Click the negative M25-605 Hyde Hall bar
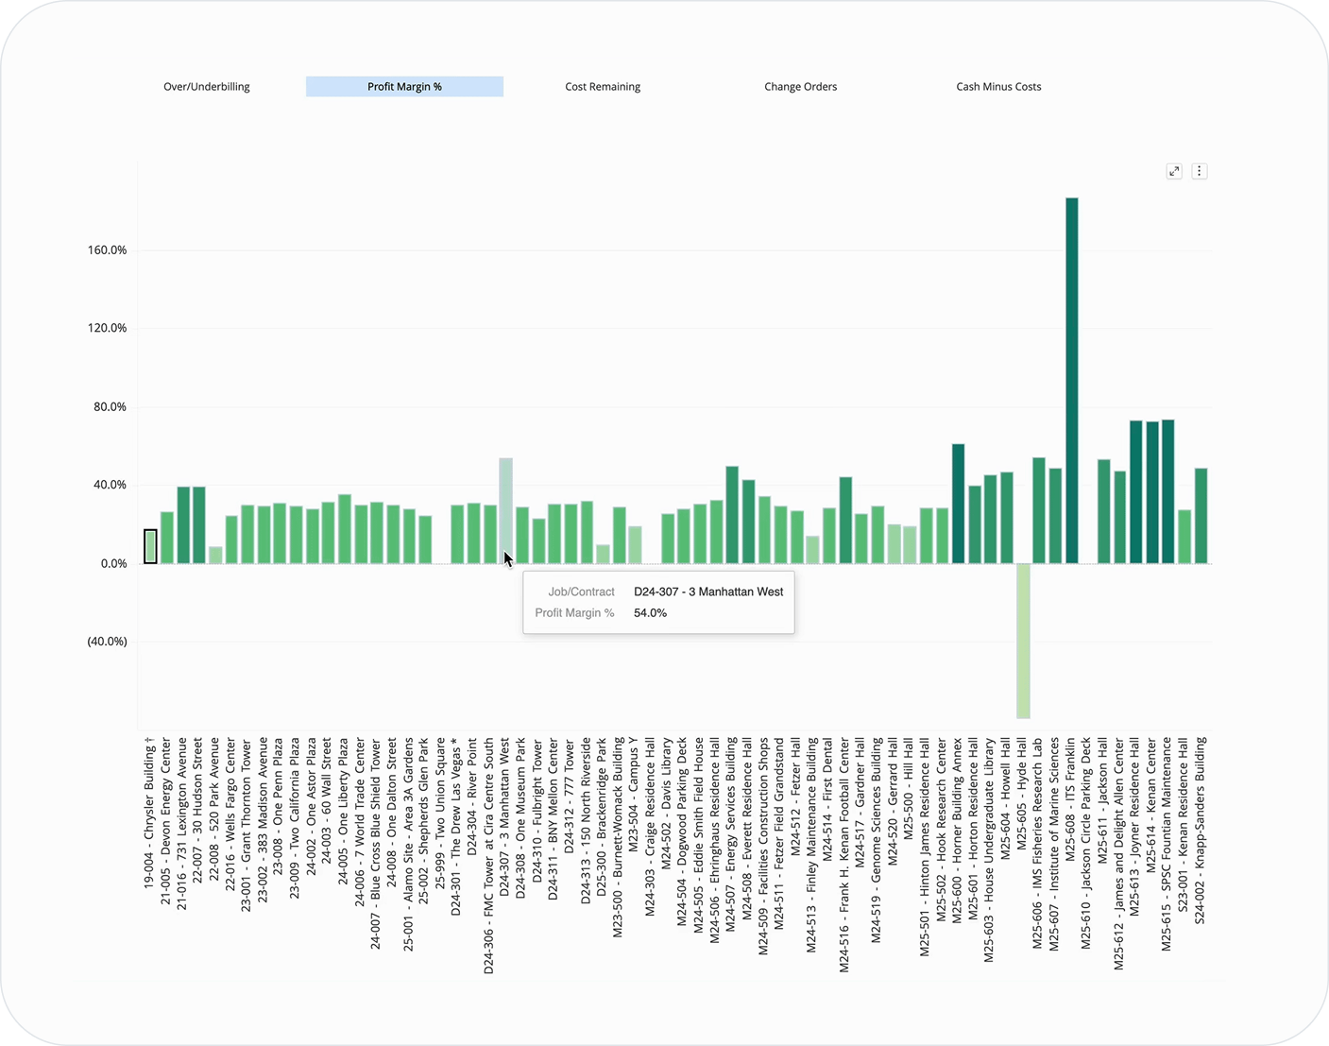The image size is (1329, 1046). [x=1023, y=641]
